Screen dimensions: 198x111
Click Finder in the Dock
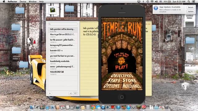32,107
